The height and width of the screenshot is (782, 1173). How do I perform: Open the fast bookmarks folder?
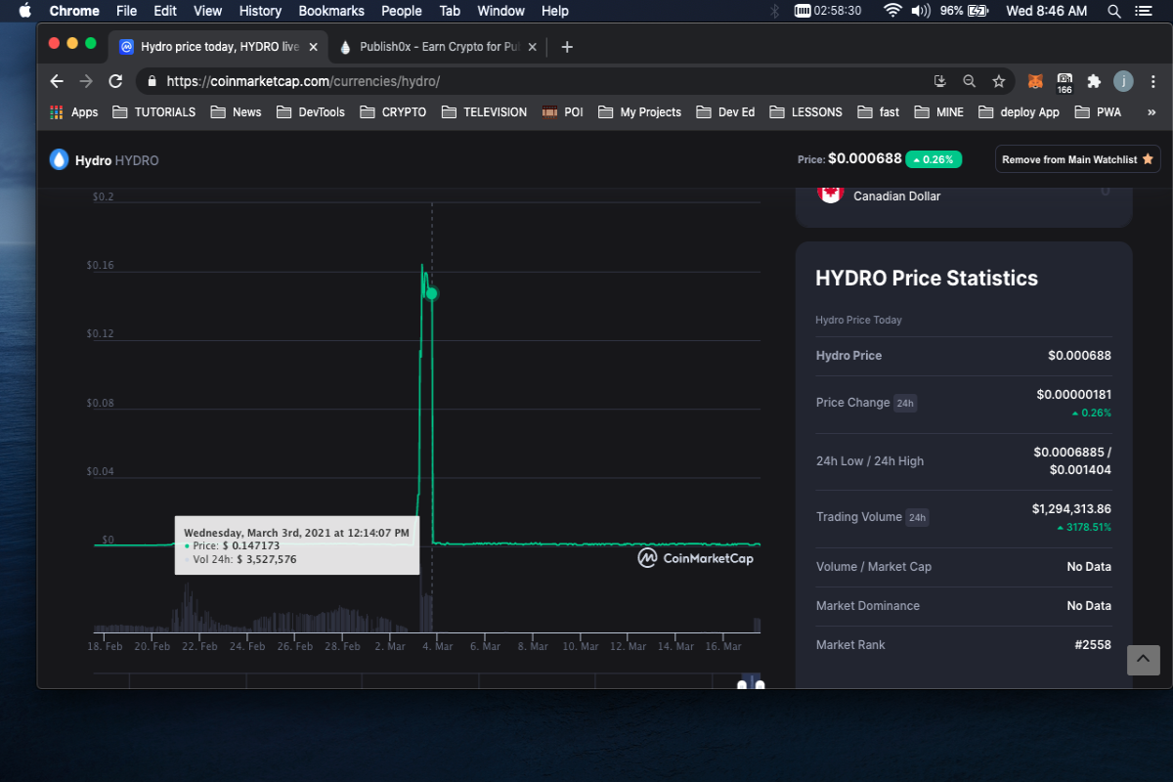click(879, 111)
